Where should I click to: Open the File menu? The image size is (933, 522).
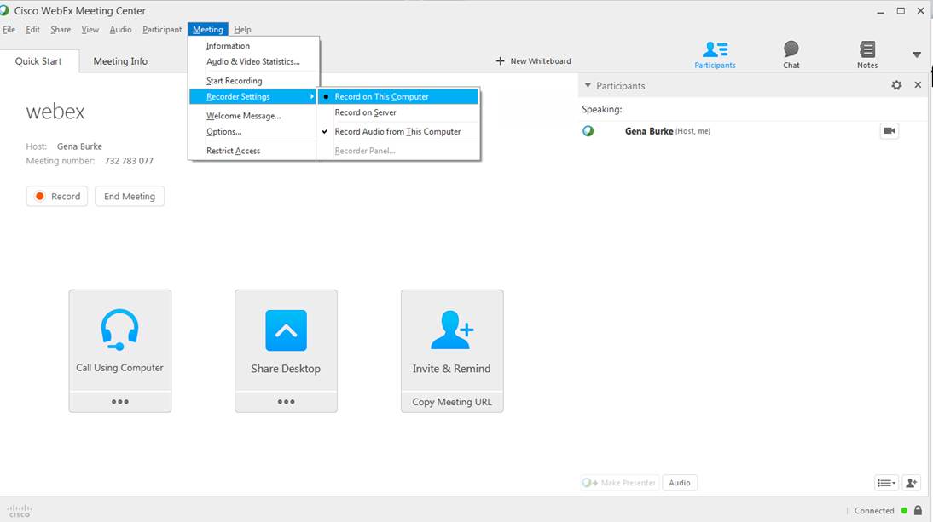(x=9, y=29)
